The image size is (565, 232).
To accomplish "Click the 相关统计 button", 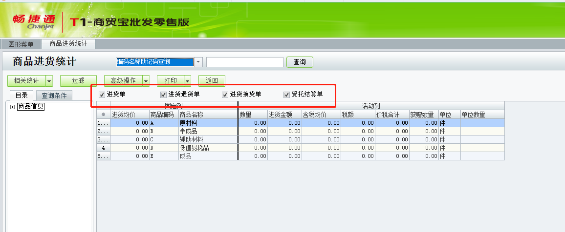I will [26, 81].
